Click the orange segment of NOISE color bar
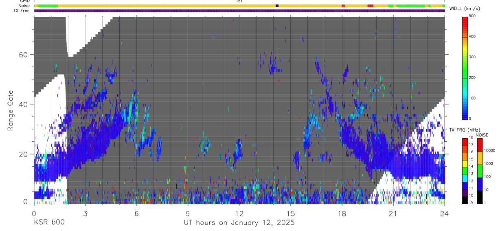Screen dimensions: 500x231 pos(480,158)
